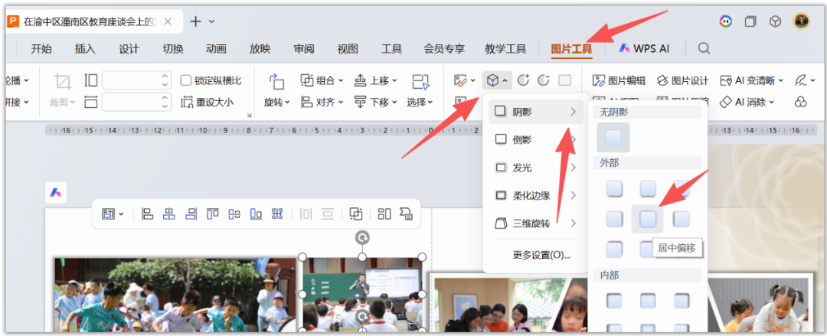Click the rotation handle above the selected picture
This screenshot has width=827, height=336.
(x=362, y=237)
